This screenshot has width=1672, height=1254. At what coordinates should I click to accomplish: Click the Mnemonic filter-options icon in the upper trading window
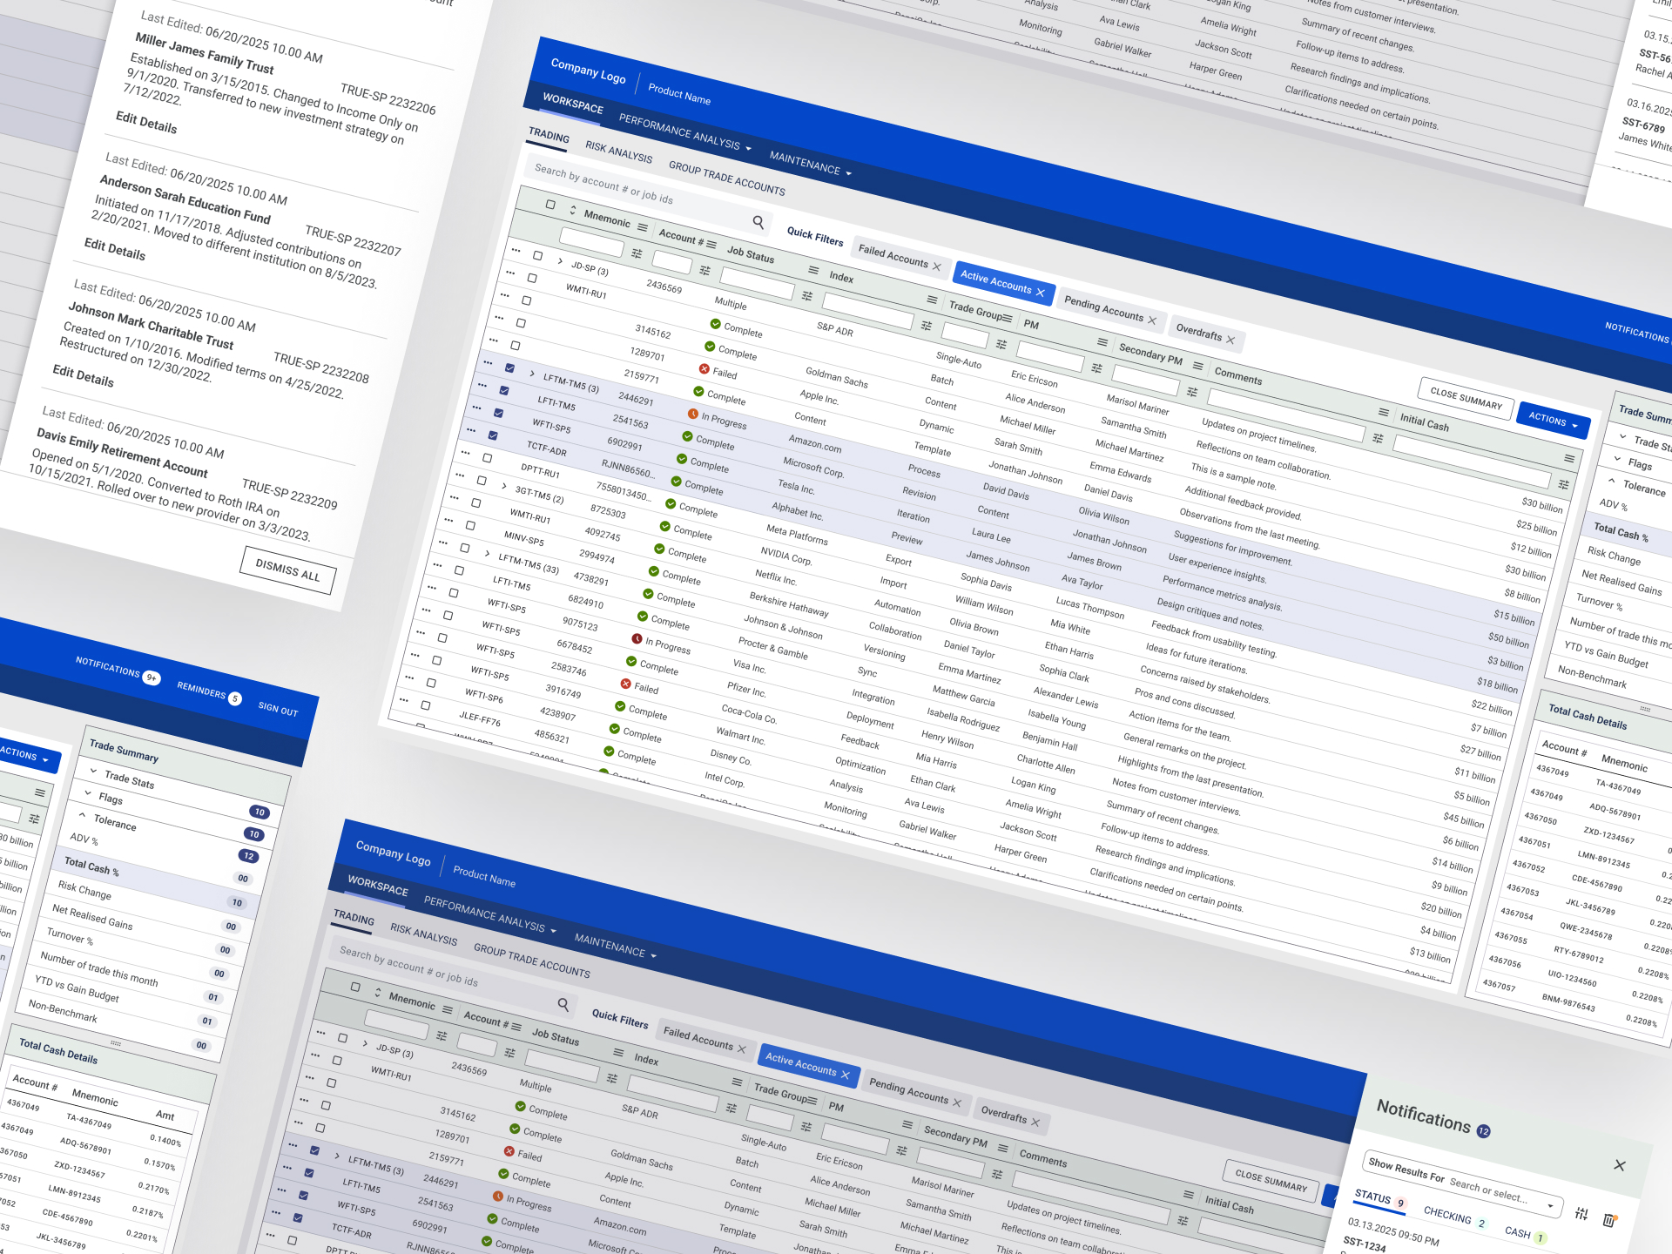pos(637,253)
